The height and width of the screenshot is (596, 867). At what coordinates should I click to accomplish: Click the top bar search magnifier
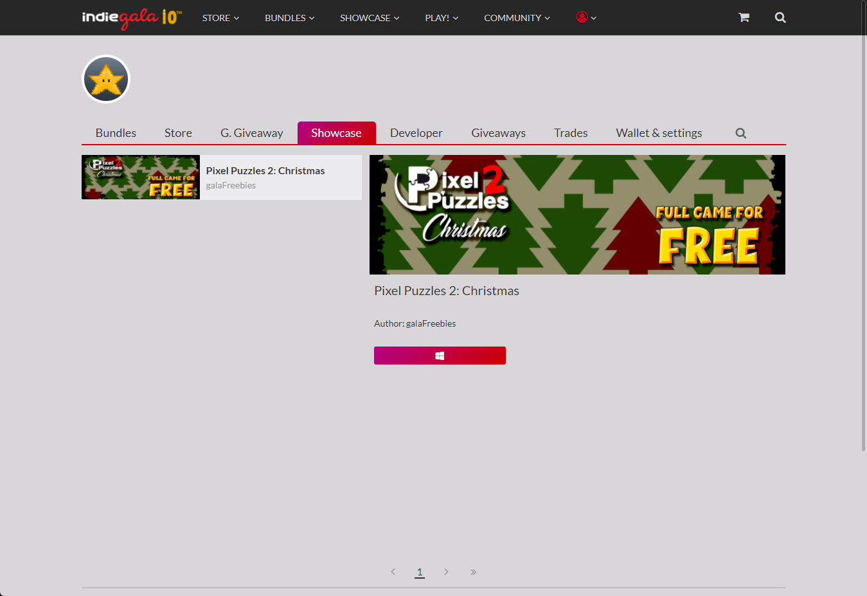tap(780, 18)
